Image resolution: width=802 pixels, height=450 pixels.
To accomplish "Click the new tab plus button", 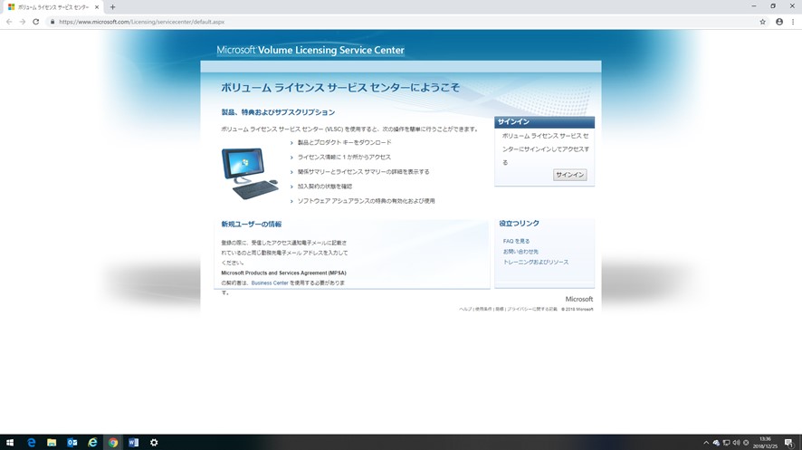I will (x=112, y=7).
